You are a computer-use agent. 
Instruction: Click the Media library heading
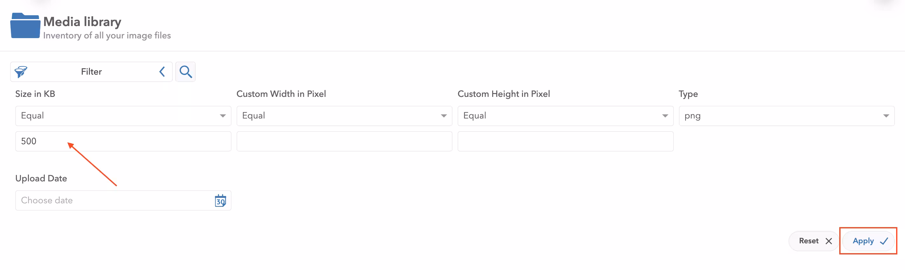[x=82, y=22]
